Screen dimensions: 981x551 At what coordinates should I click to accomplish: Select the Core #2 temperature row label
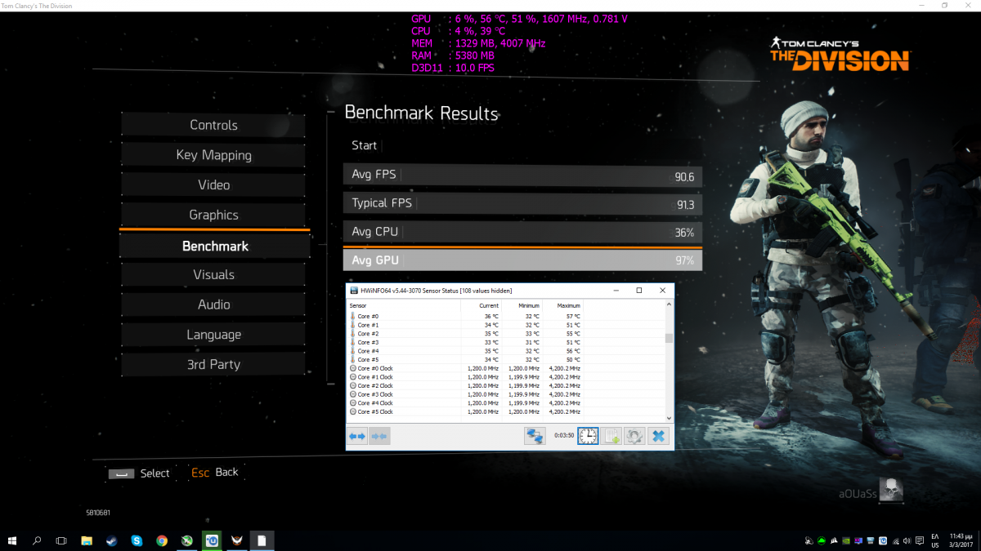[368, 334]
